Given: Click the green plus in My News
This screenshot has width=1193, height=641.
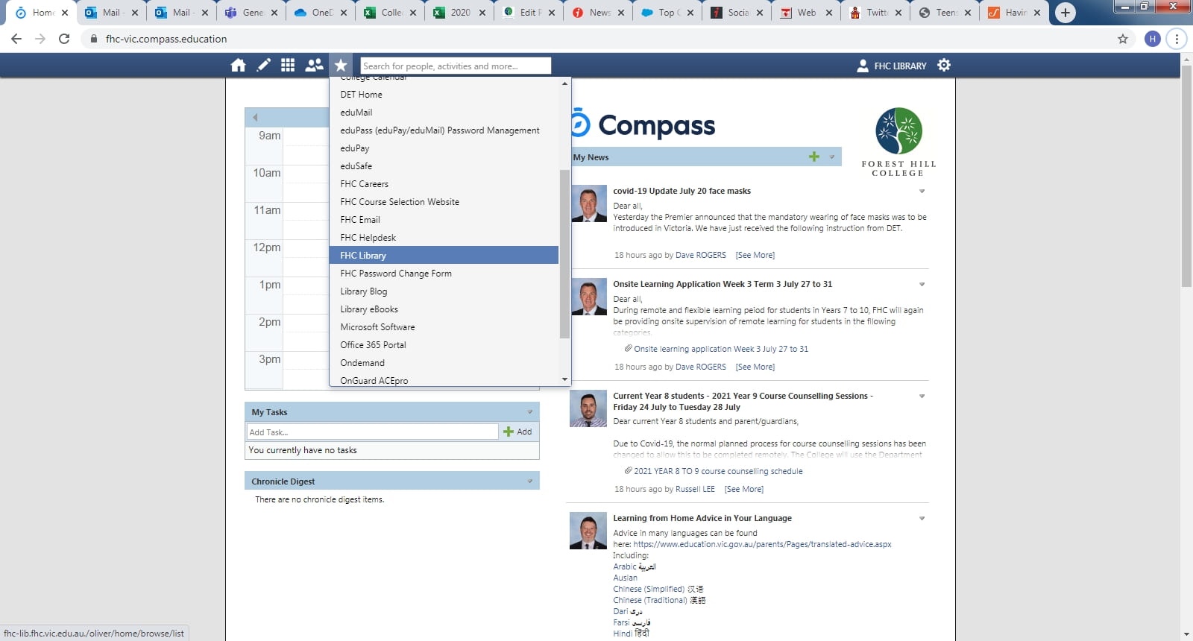Looking at the screenshot, I should click(813, 157).
